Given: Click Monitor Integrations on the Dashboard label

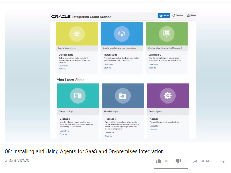Looking at the screenshot, I should 165,48.
